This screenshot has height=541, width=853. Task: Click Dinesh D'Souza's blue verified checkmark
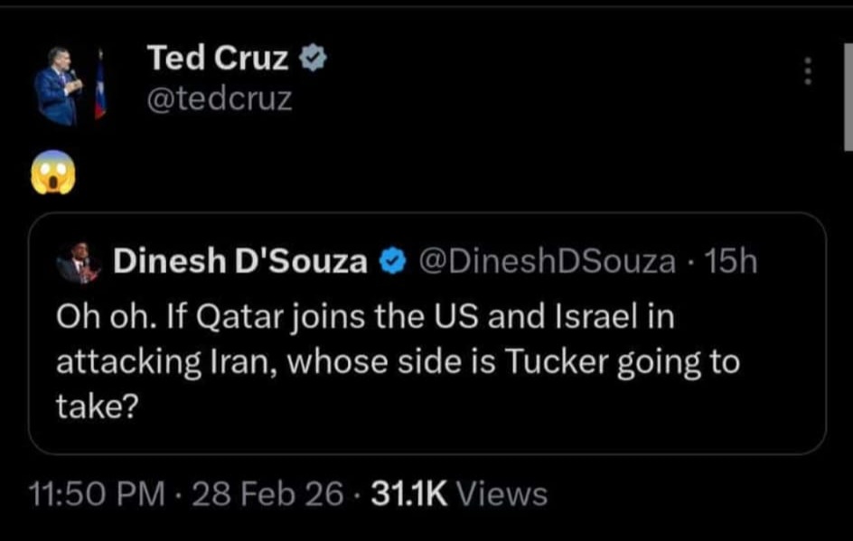[x=390, y=262]
